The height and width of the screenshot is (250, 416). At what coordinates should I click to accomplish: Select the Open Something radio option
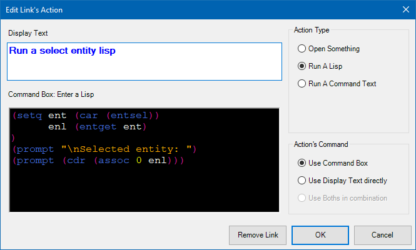point(302,48)
